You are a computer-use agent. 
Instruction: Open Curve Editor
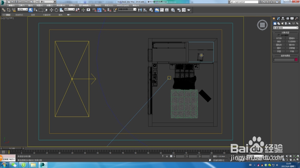pyautogui.click(x=162, y=10)
